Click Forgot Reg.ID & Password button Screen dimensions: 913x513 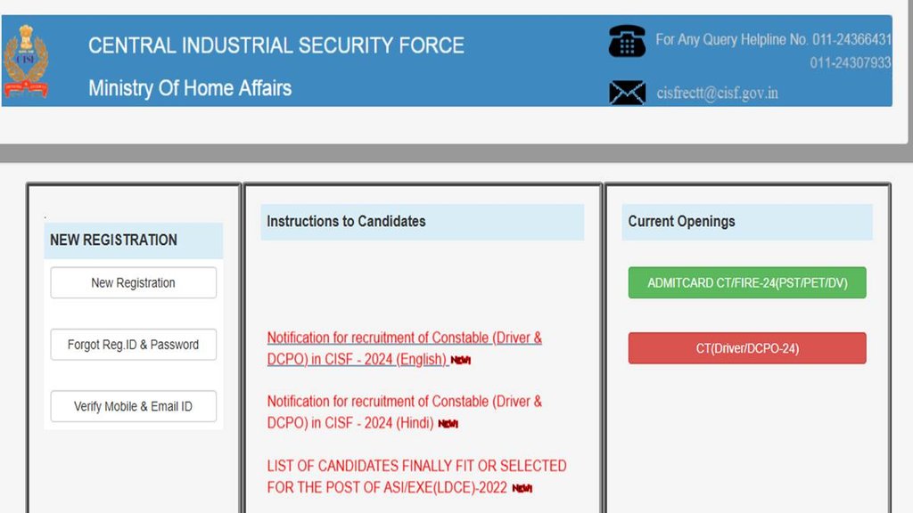(134, 345)
